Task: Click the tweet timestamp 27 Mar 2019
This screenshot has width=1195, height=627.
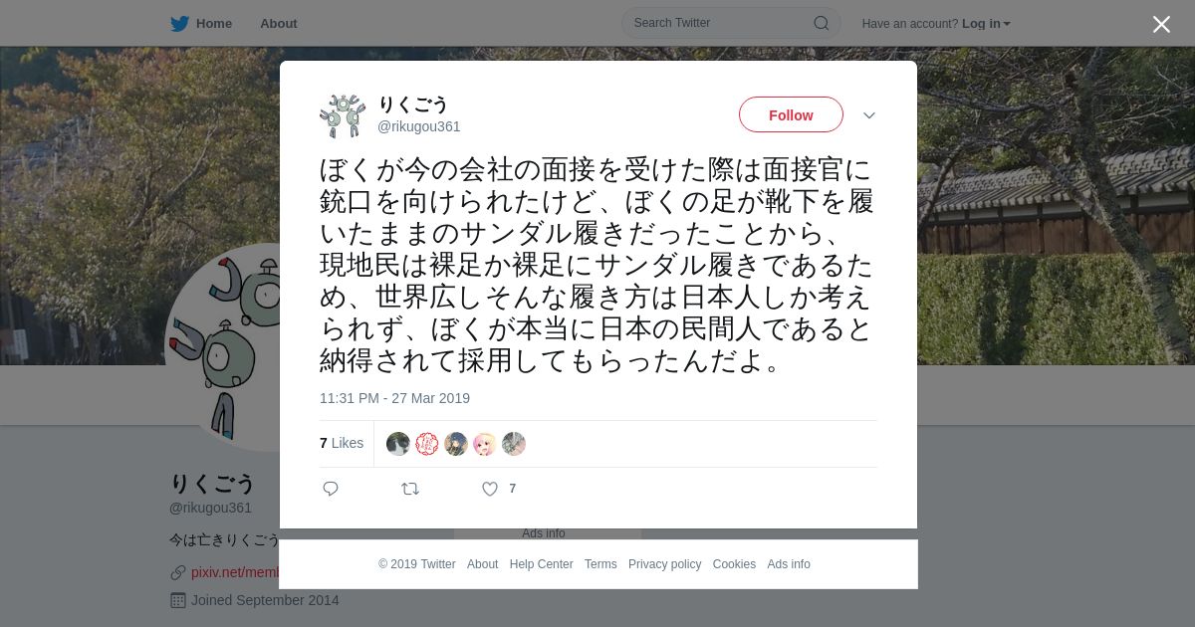Action: [x=394, y=398]
